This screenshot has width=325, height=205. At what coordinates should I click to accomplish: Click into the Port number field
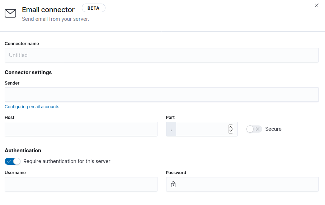(x=202, y=129)
